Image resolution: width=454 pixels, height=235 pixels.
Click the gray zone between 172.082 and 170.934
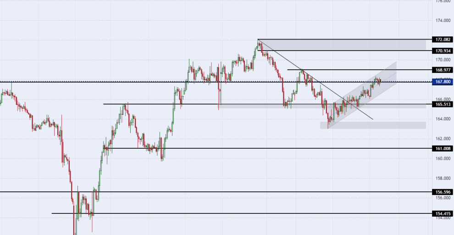(342, 45)
